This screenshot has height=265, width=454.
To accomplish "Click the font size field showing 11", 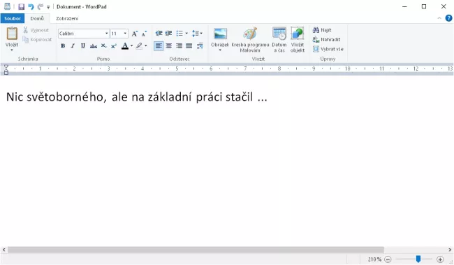I will pyautogui.click(x=117, y=34).
